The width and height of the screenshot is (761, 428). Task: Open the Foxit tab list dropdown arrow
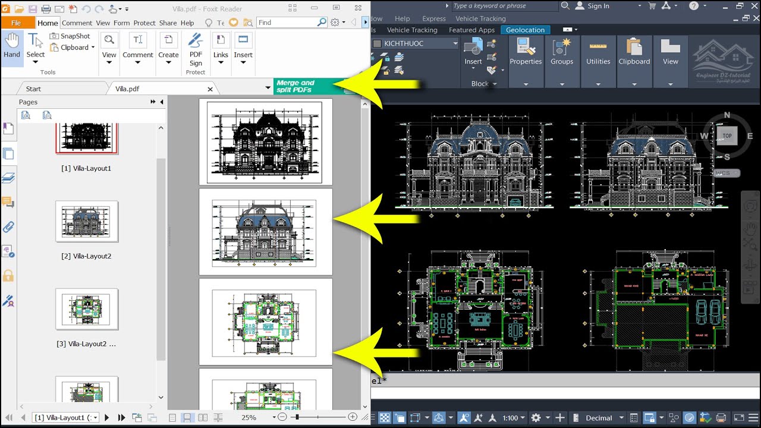point(268,89)
